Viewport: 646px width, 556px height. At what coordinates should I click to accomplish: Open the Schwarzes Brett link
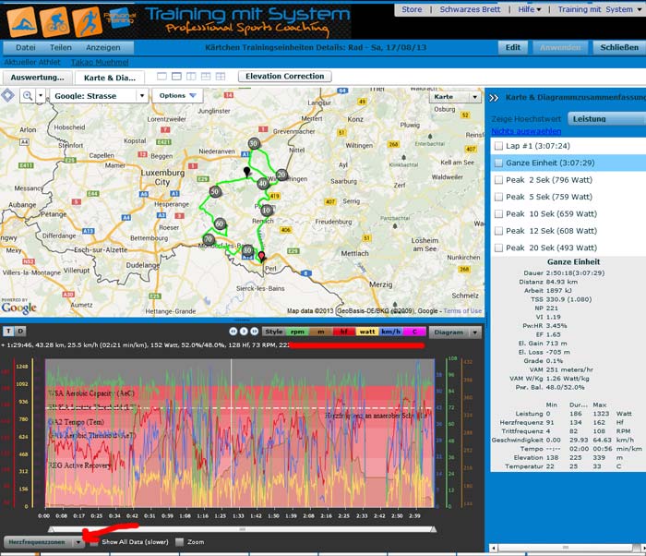click(470, 9)
